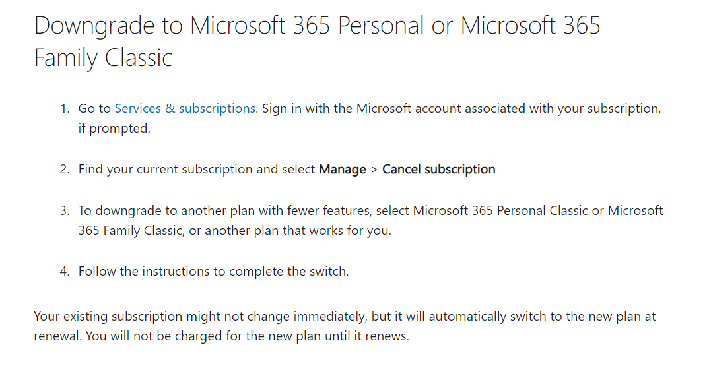Image resolution: width=707 pixels, height=372 pixels.
Task: Click the step number 4 marker
Action: (65, 272)
